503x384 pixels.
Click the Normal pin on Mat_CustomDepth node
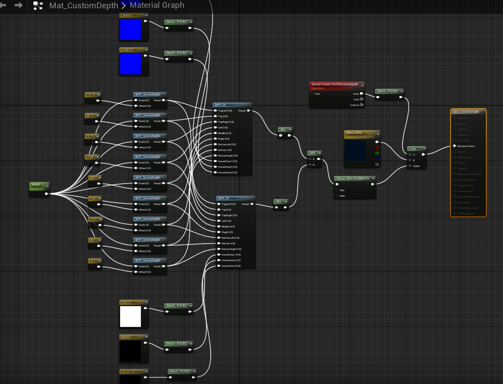[x=455, y=163]
